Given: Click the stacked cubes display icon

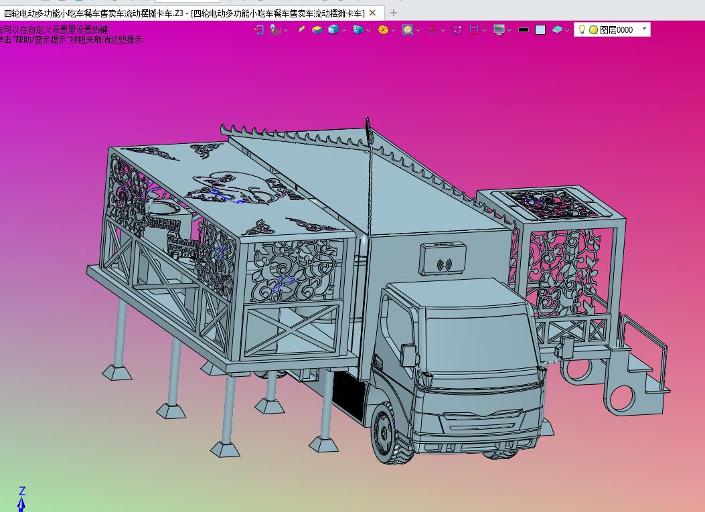Looking at the screenshot, I should point(358,29).
